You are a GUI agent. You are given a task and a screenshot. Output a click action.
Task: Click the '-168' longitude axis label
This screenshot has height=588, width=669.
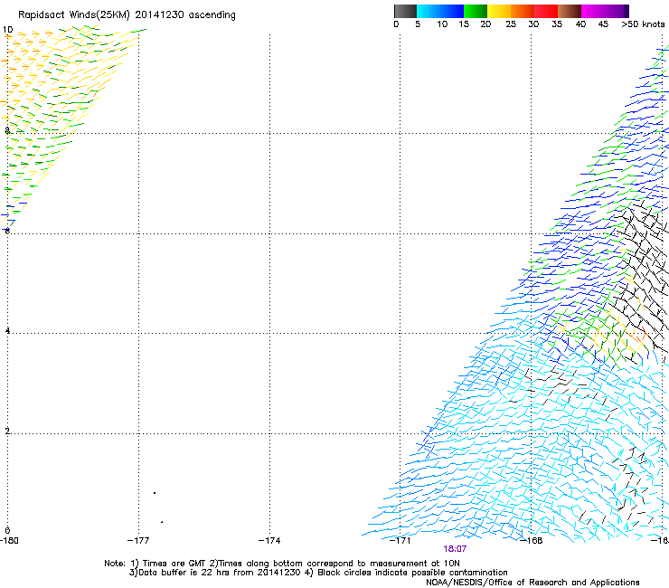(x=532, y=541)
